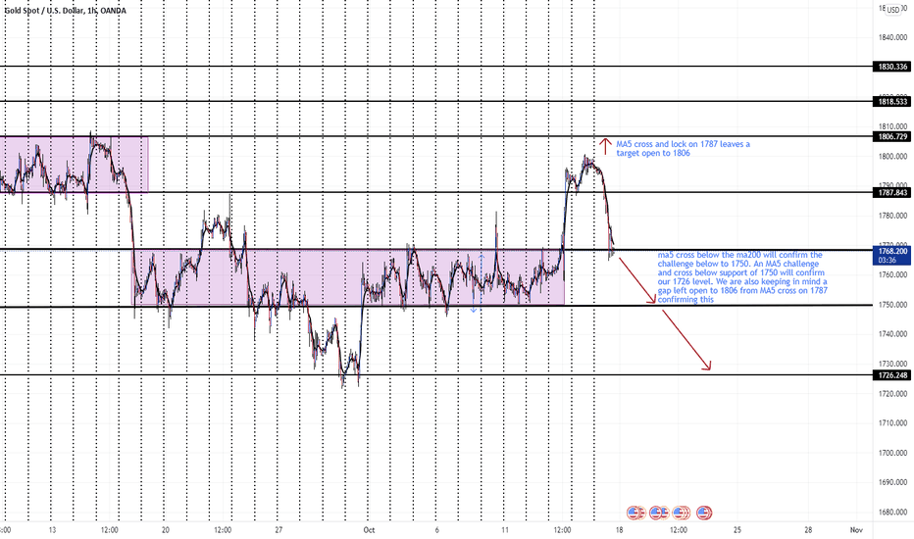Click the 1680.000 price axis value
This screenshot has width=914, height=539.
pos(893,513)
